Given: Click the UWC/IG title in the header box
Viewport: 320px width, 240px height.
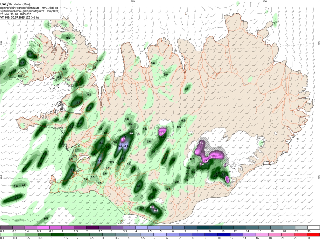Looking at the screenshot, I should 6,4.
